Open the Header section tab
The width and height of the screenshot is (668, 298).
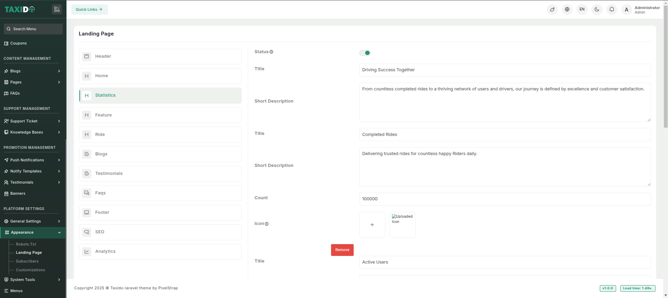[x=160, y=56]
